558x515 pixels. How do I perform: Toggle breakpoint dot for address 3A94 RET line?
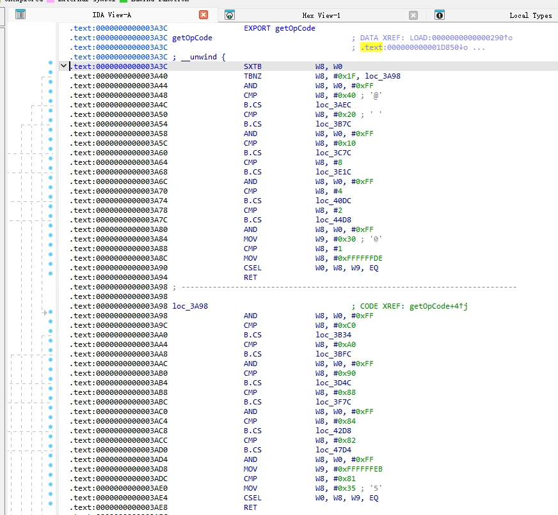(51, 273)
